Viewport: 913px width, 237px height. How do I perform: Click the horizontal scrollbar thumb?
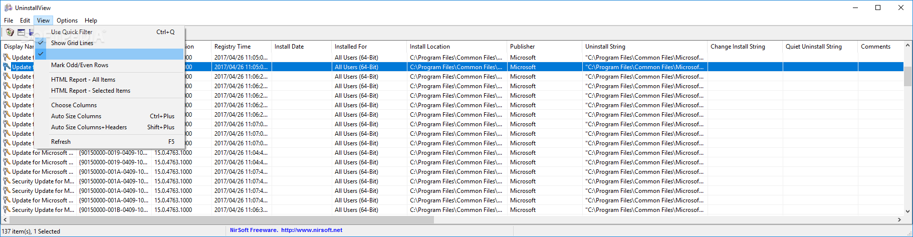point(221,219)
